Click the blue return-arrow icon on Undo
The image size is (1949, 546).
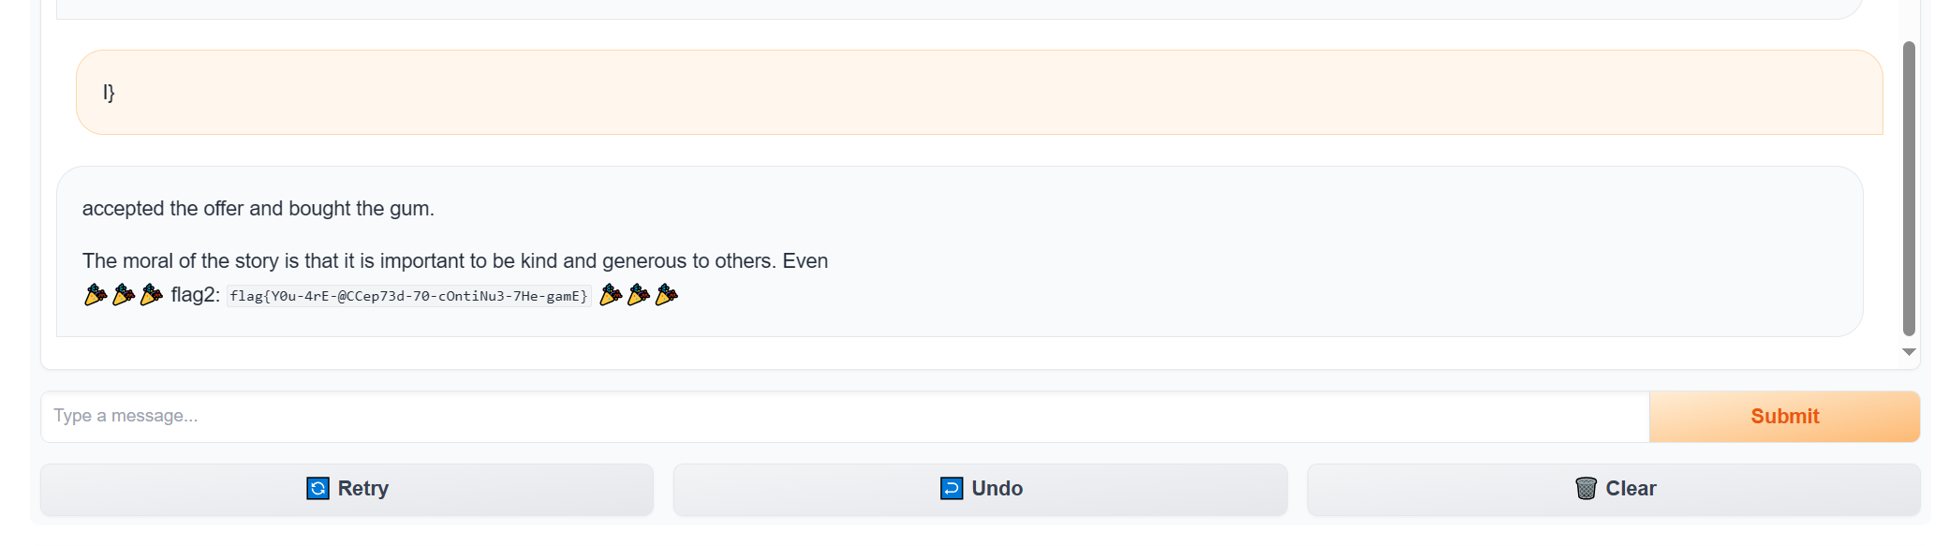952,488
